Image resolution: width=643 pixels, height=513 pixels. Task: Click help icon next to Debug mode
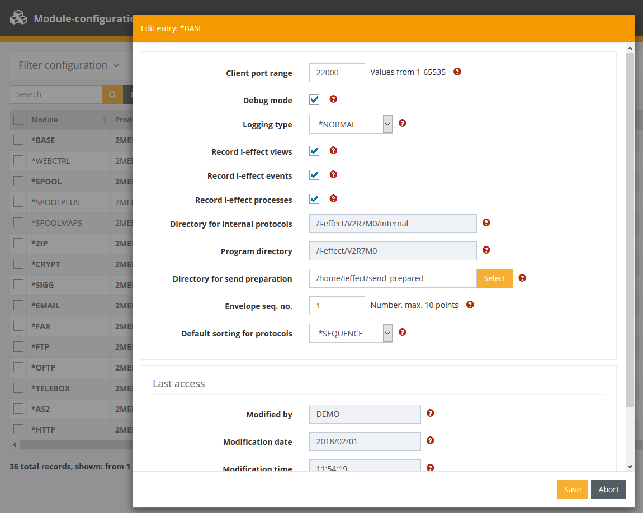333,99
